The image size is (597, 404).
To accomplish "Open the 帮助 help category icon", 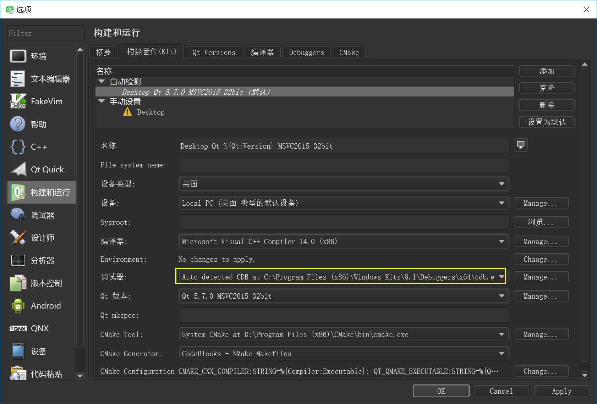I will point(18,124).
